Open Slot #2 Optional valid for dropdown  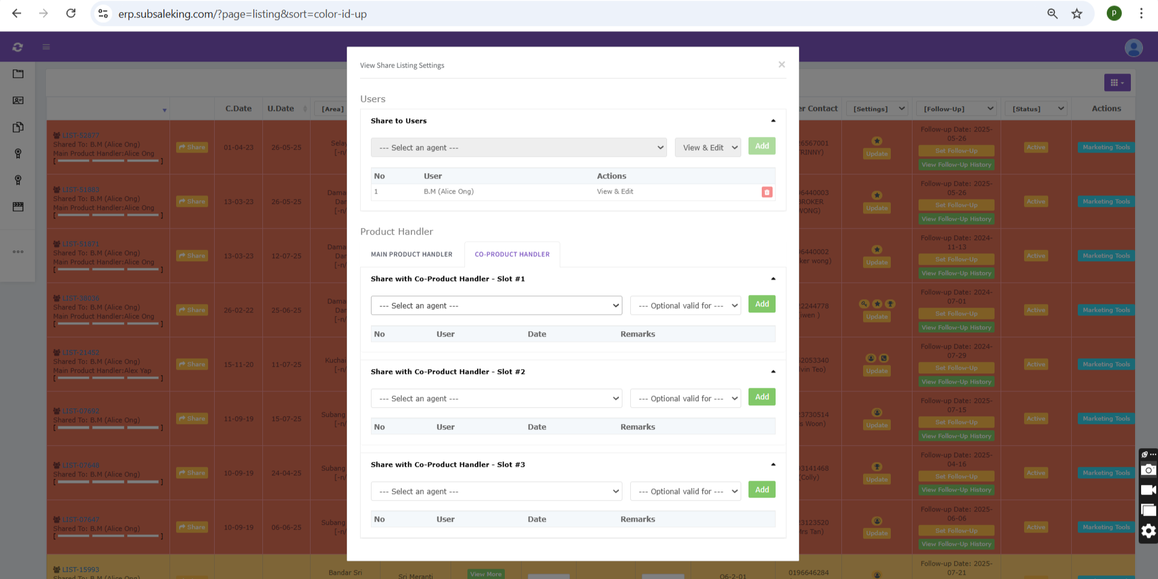685,399
